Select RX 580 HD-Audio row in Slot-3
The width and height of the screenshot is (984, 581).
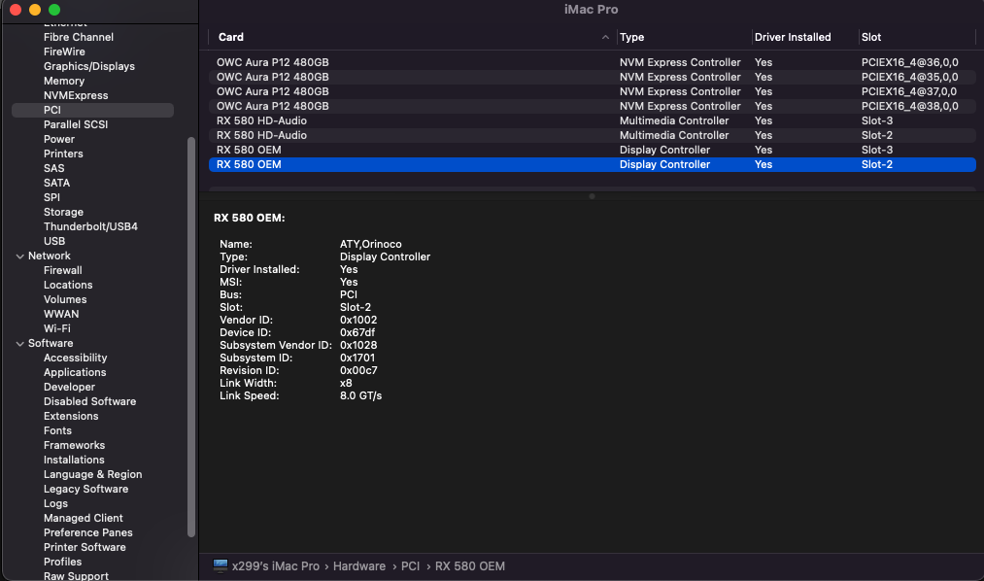592,120
